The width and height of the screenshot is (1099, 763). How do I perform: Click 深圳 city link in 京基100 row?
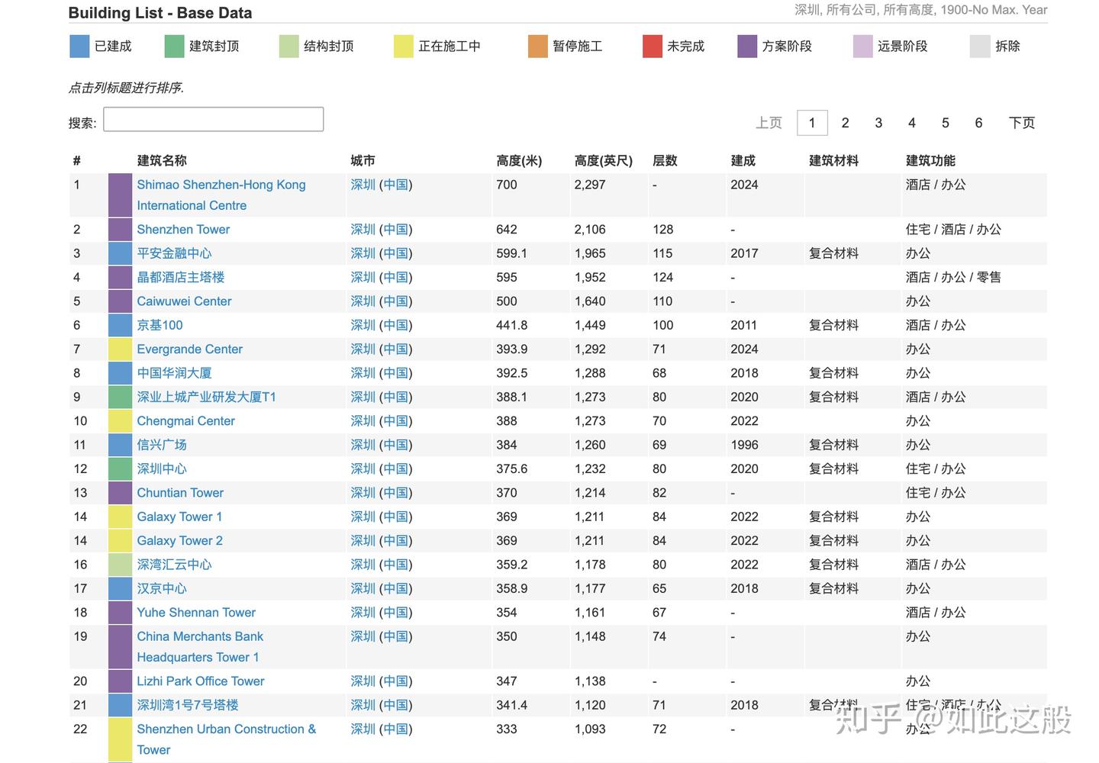coord(363,325)
